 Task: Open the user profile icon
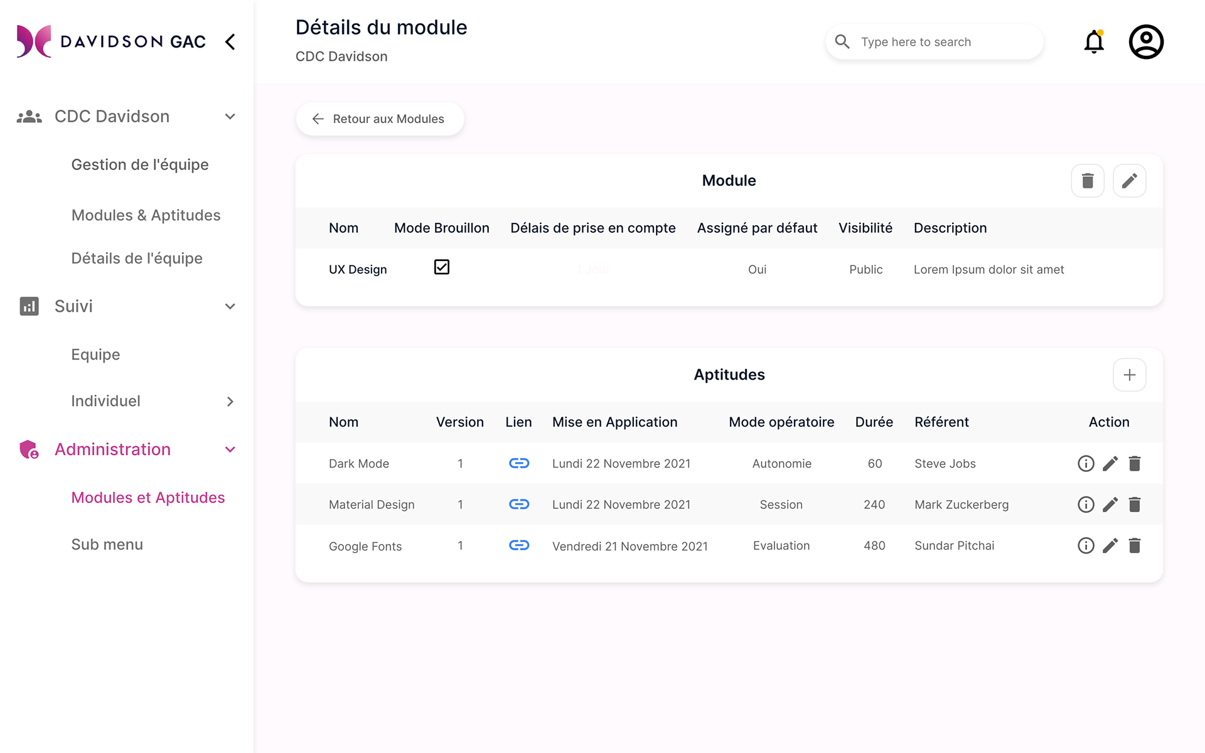(1145, 42)
